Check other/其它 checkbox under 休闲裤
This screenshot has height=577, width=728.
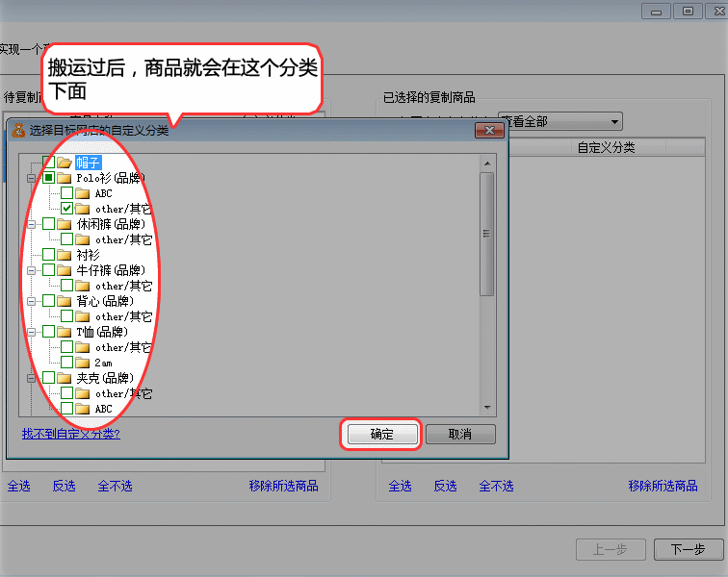click(x=66, y=239)
